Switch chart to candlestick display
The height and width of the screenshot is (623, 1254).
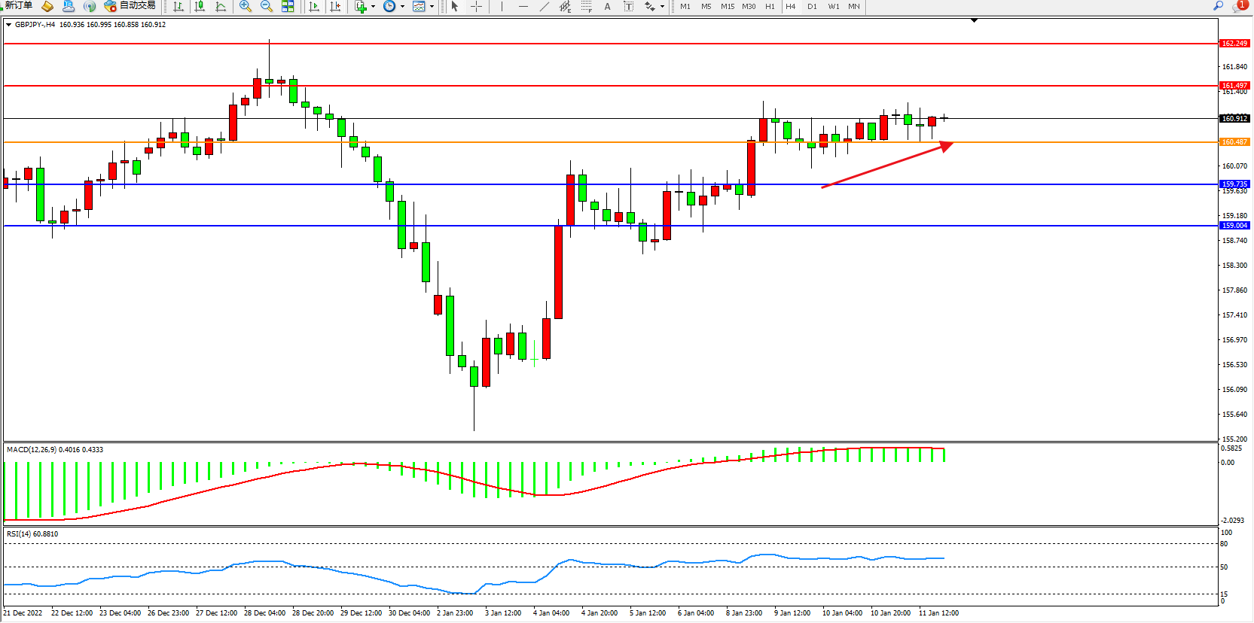(x=200, y=7)
